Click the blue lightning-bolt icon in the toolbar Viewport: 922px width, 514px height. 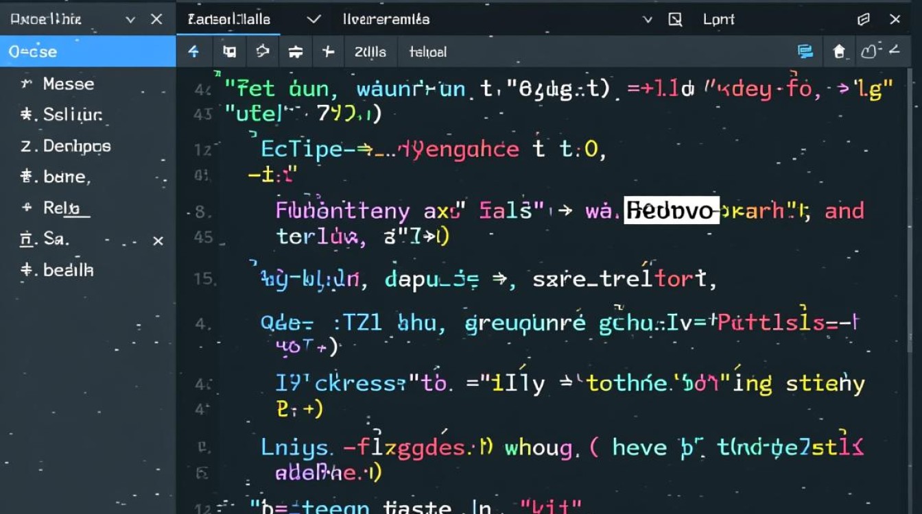pyautogui.click(x=194, y=51)
